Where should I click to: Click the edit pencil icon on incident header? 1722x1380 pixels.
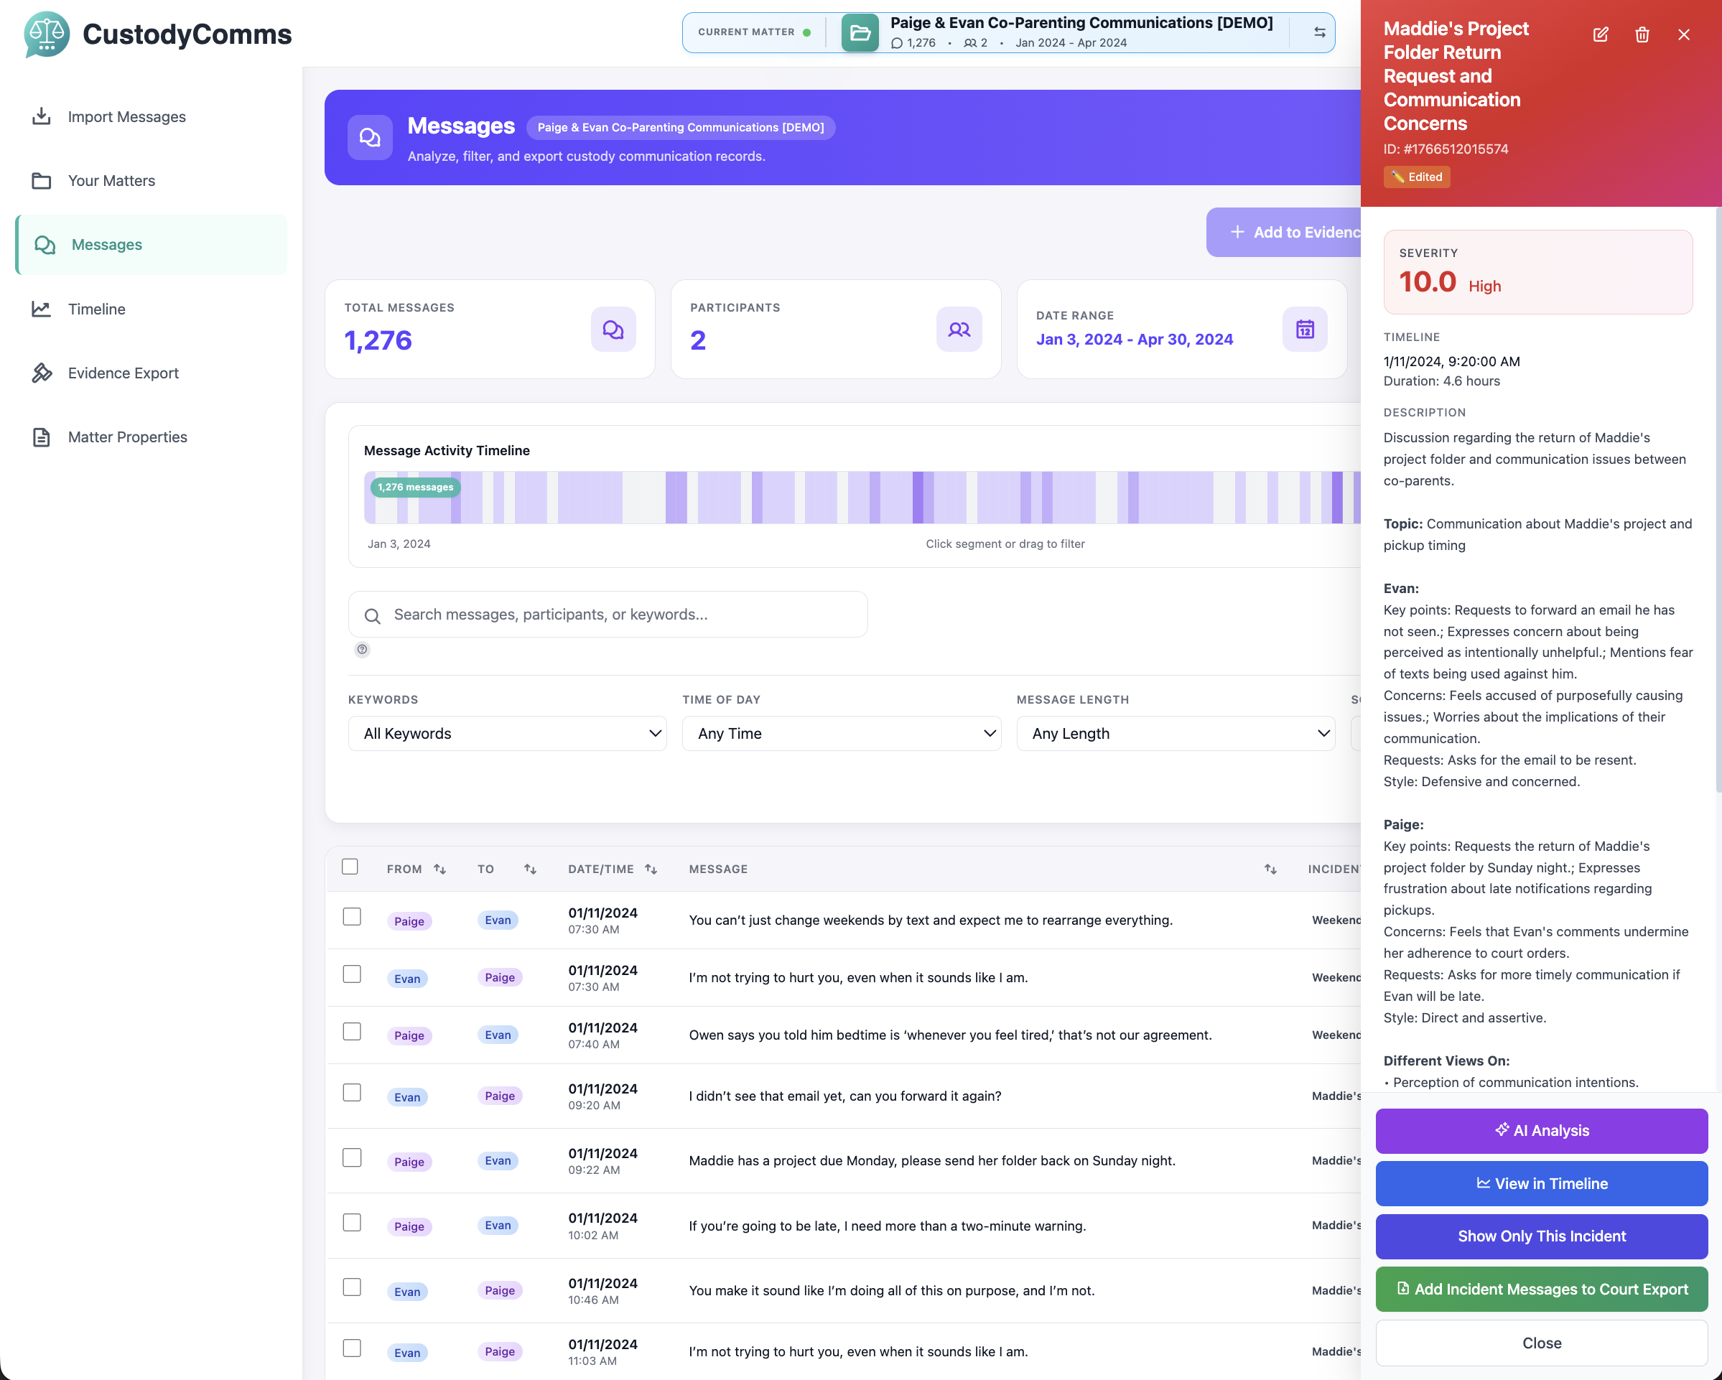(1601, 34)
